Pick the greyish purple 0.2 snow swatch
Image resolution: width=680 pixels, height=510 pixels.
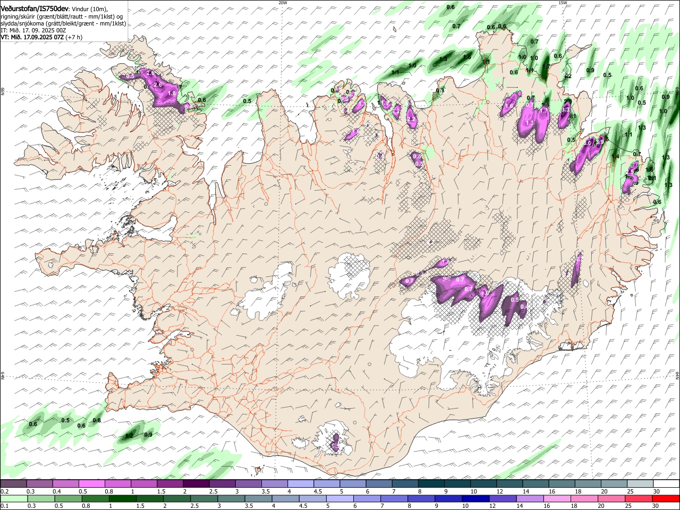point(14,484)
